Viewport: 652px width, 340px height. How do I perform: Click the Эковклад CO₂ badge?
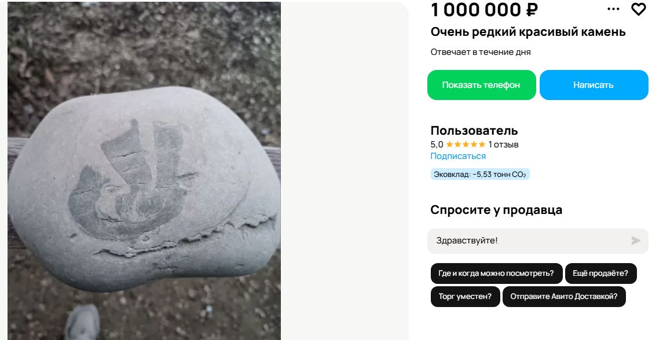[480, 174]
